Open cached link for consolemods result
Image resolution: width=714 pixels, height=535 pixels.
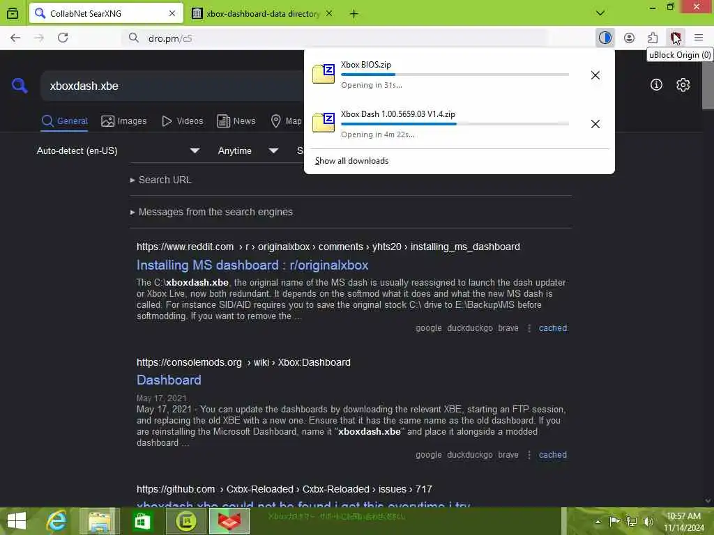pos(553,455)
